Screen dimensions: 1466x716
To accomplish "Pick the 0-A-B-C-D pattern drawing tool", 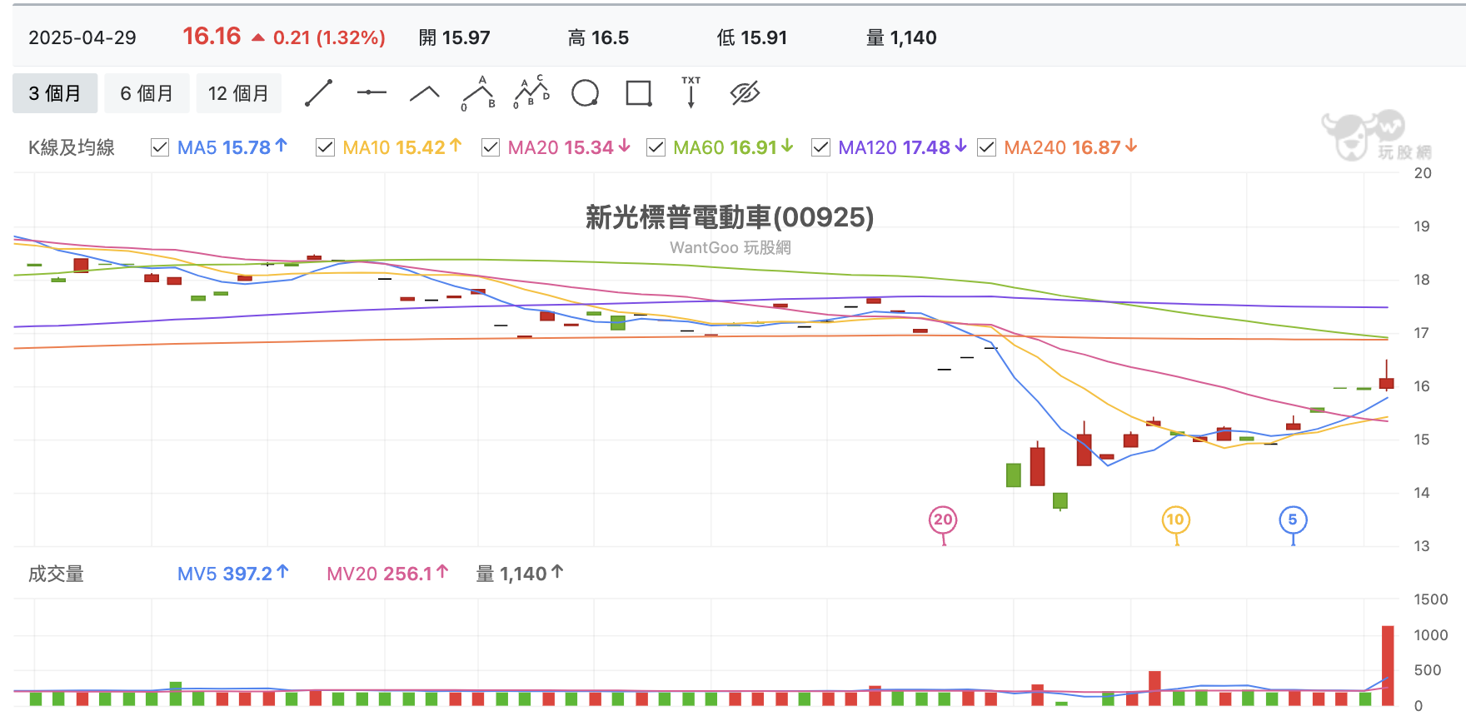I will point(532,93).
